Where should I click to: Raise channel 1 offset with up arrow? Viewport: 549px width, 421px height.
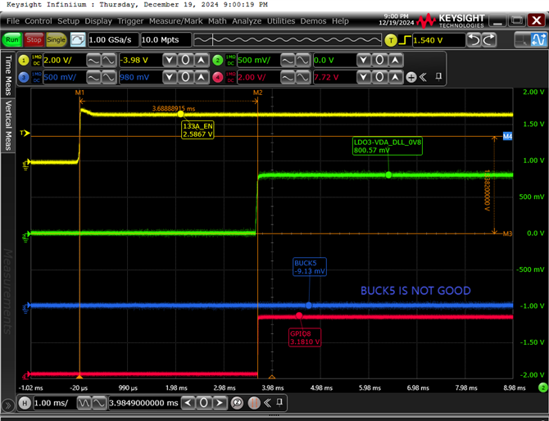(201, 60)
